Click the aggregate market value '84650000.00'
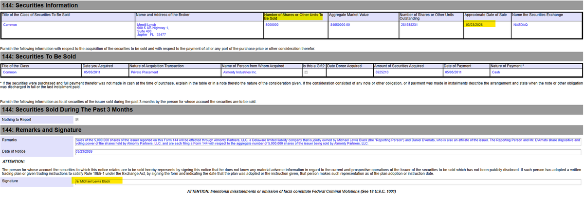Screen dimensions: 584x197 340,24
